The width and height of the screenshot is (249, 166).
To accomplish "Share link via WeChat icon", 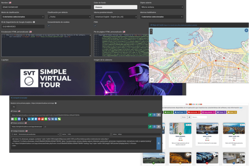I will click(x=59, y=119).
